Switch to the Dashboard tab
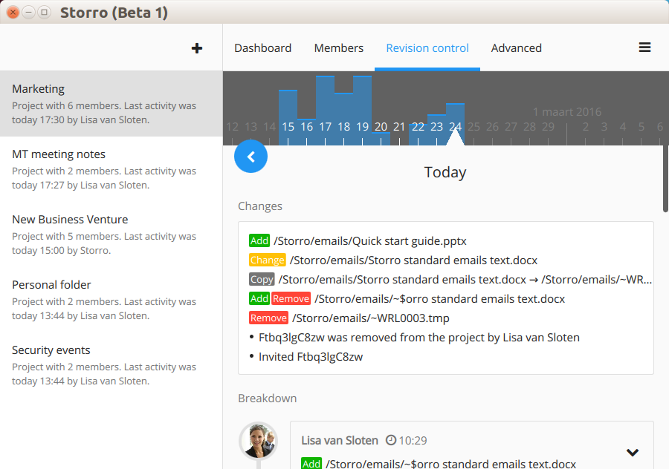The image size is (669, 469). tap(263, 48)
